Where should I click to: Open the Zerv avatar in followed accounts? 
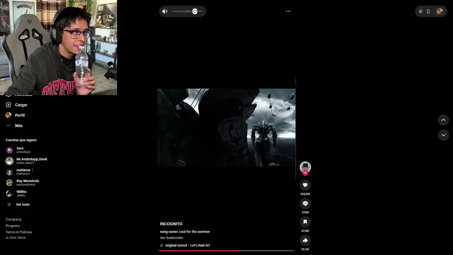pyautogui.click(x=10, y=150)
